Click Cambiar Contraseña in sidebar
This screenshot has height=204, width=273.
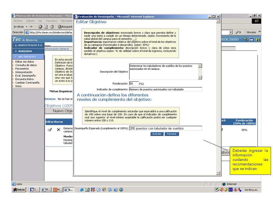pos(27,82)
